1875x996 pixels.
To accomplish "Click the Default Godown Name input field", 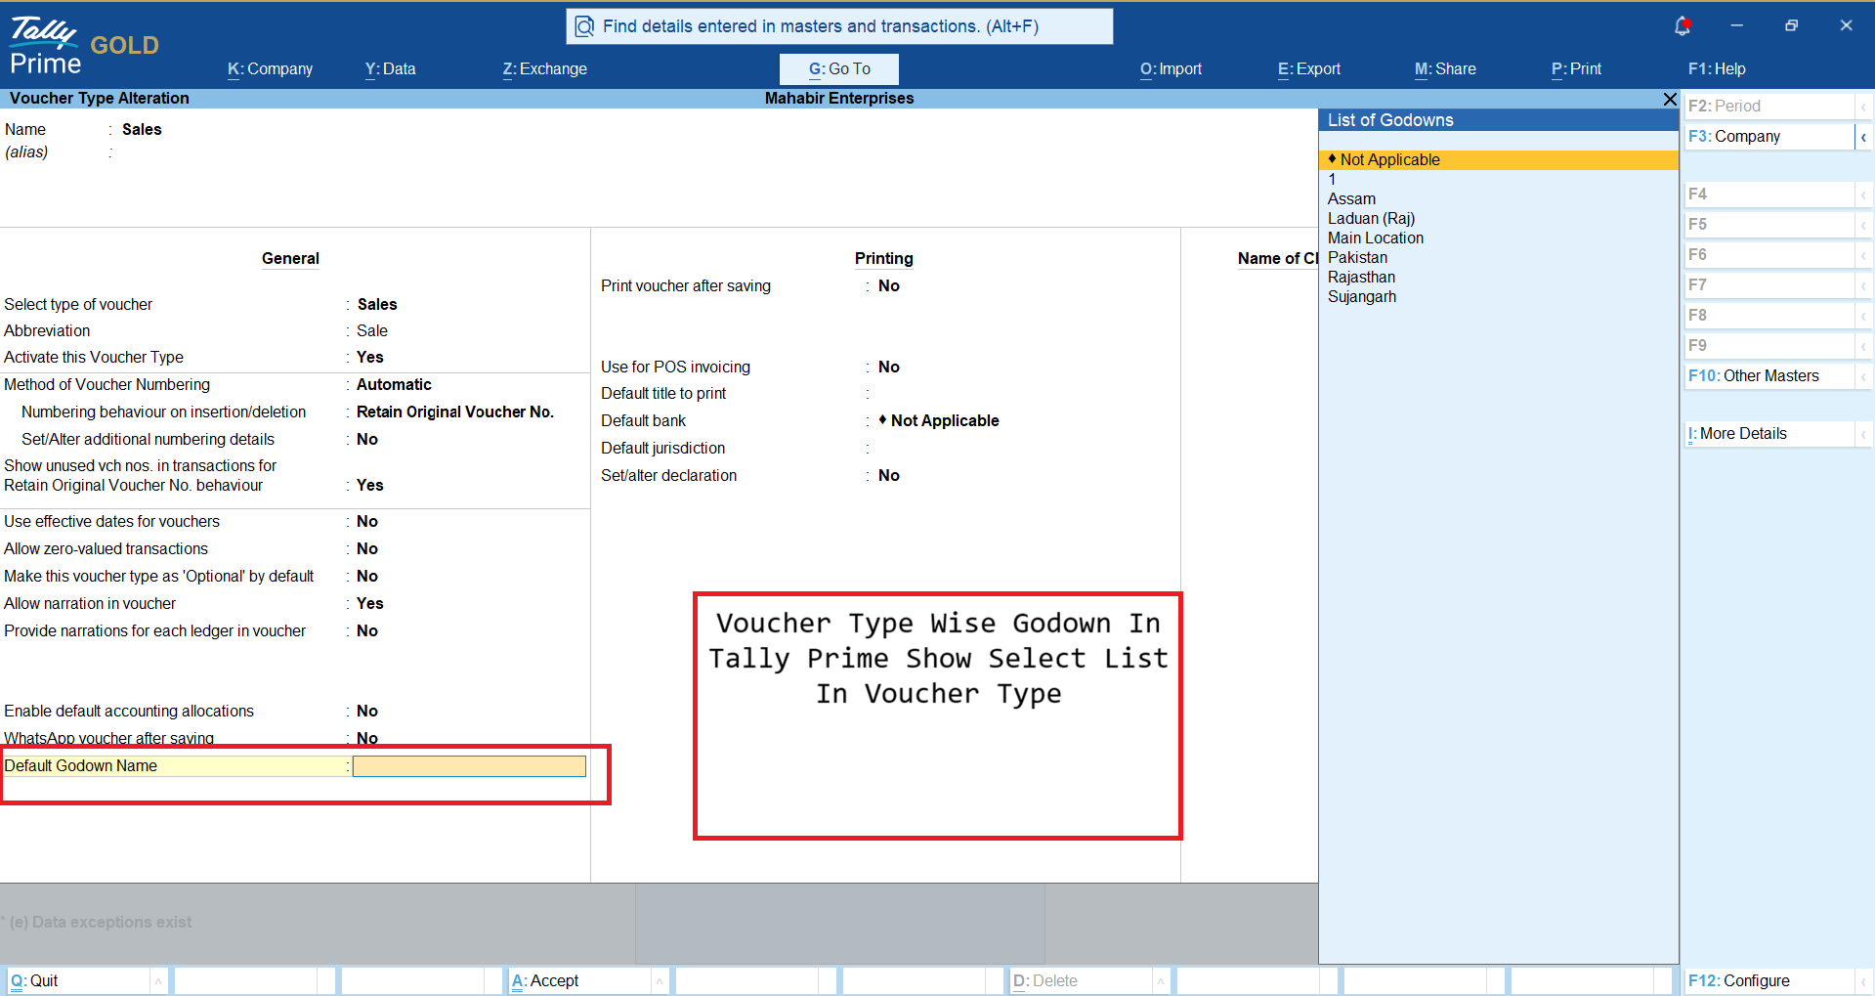I will pyautogui.click(x=469, y=766).
